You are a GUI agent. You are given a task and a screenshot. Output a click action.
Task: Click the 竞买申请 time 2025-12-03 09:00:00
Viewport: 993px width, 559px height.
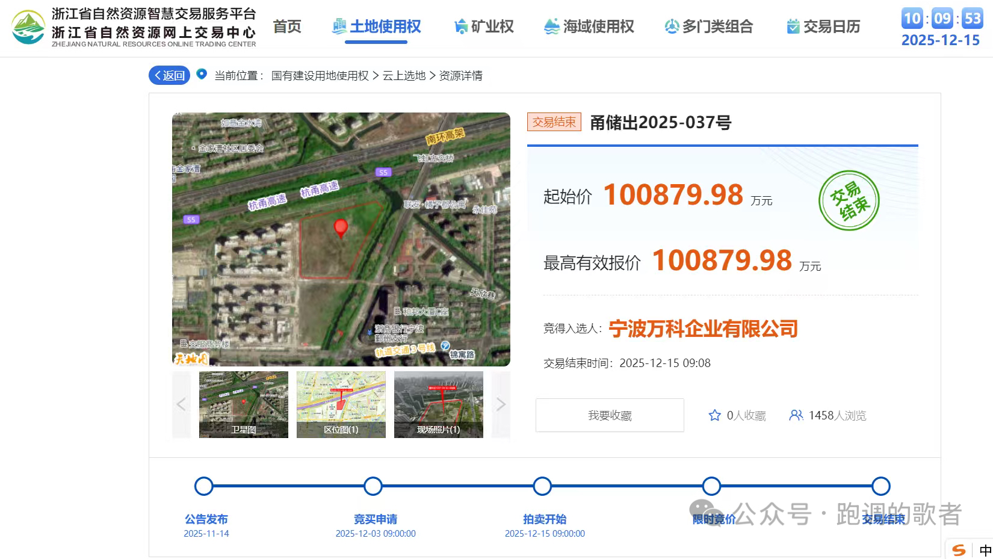(x=376, y=534)
